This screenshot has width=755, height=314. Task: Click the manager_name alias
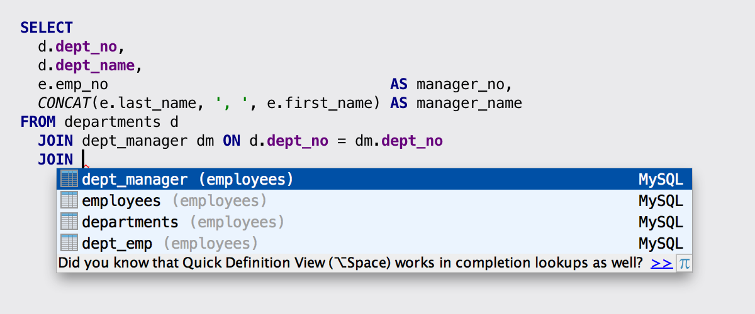(x=469, y=103)
